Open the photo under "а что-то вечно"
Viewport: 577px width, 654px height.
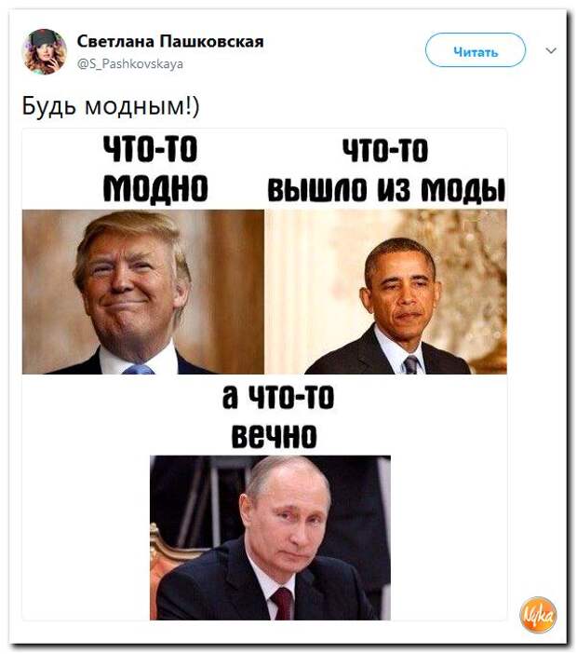point(270,538)
